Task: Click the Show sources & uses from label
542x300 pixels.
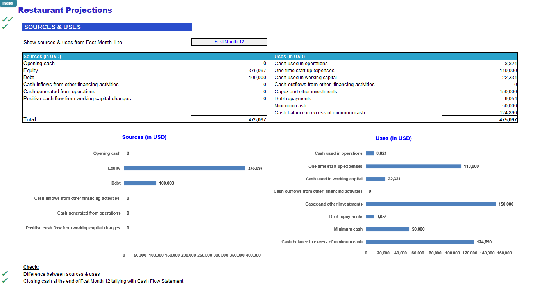Action: pyautogui.click(x=73, y=43)
